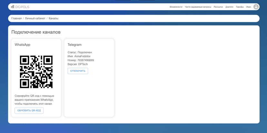Click the Telegram name AnnaFedotov
Image resolution: width=267 pixels, height=133 pixels.
click(82, 56)
